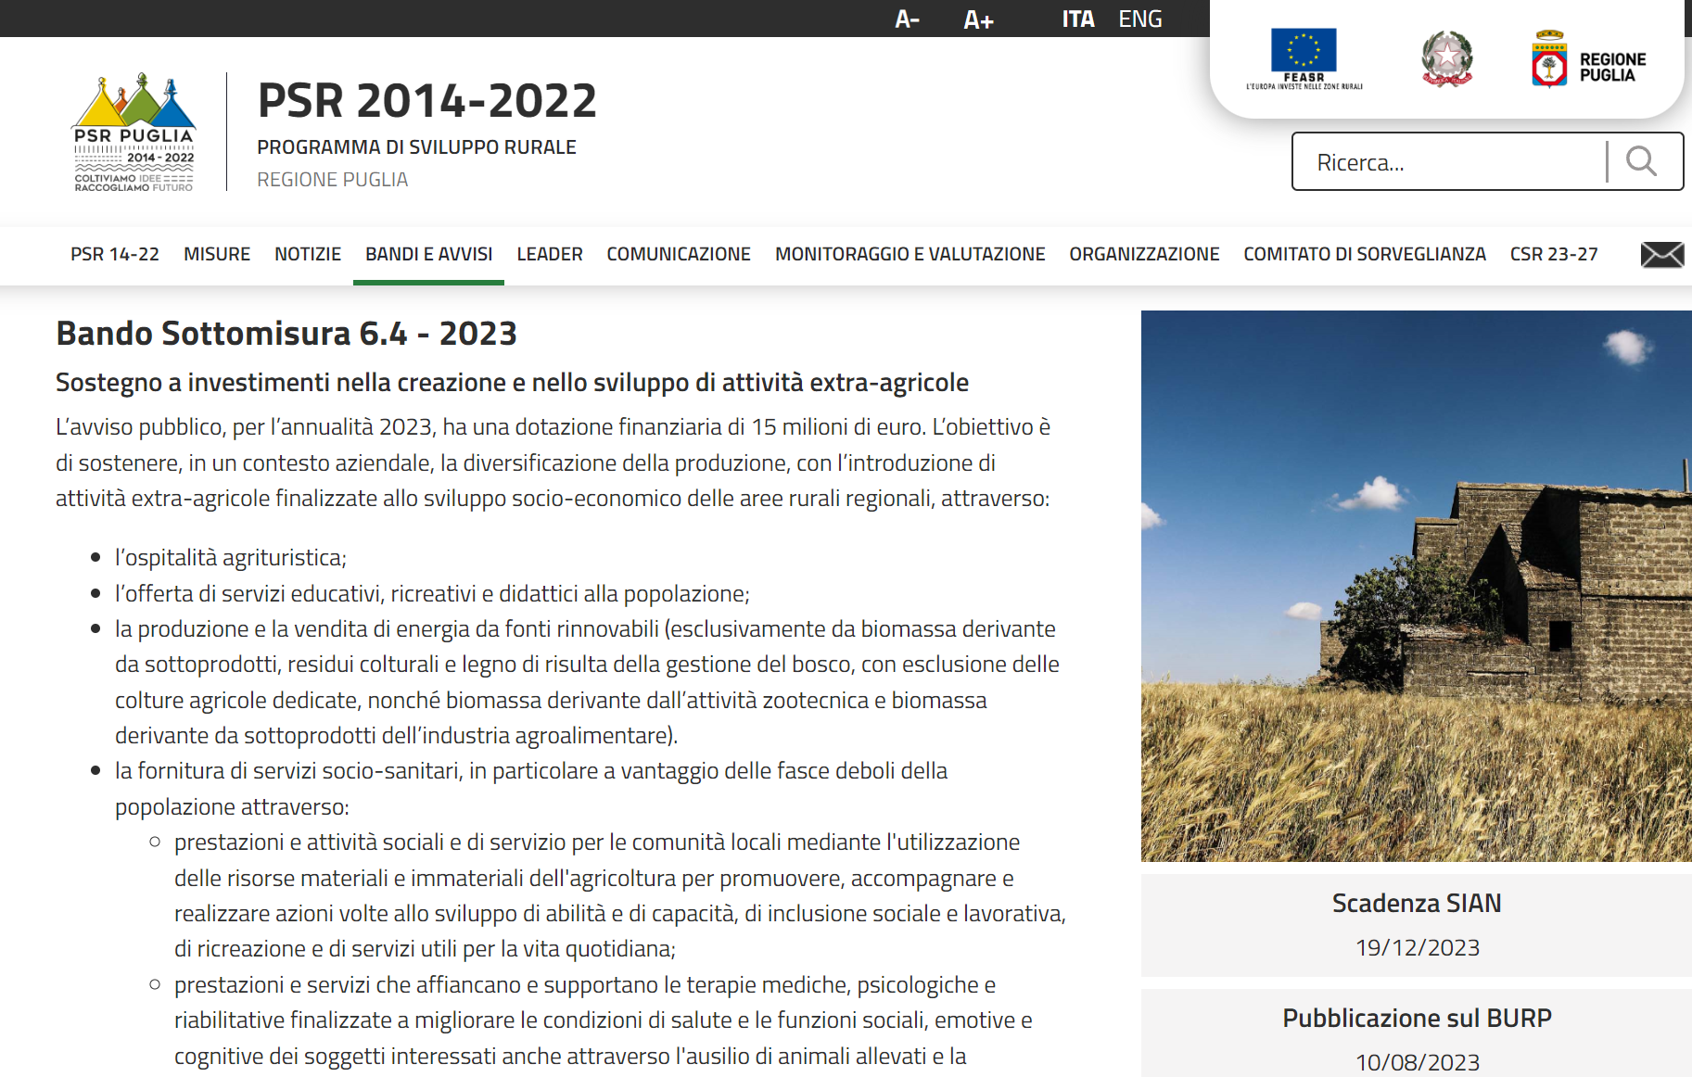Click the rural stone building photo
1692x1077 pixels.
click(x=1417, y=586)
